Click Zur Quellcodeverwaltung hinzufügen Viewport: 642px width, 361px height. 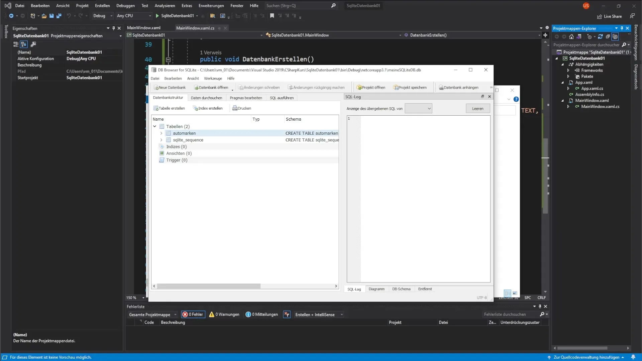click(586, 357)
